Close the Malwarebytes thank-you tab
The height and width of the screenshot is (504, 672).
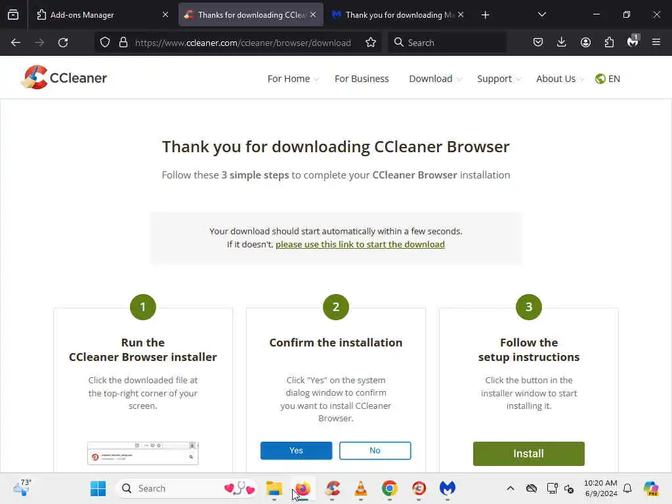(461, 15)
